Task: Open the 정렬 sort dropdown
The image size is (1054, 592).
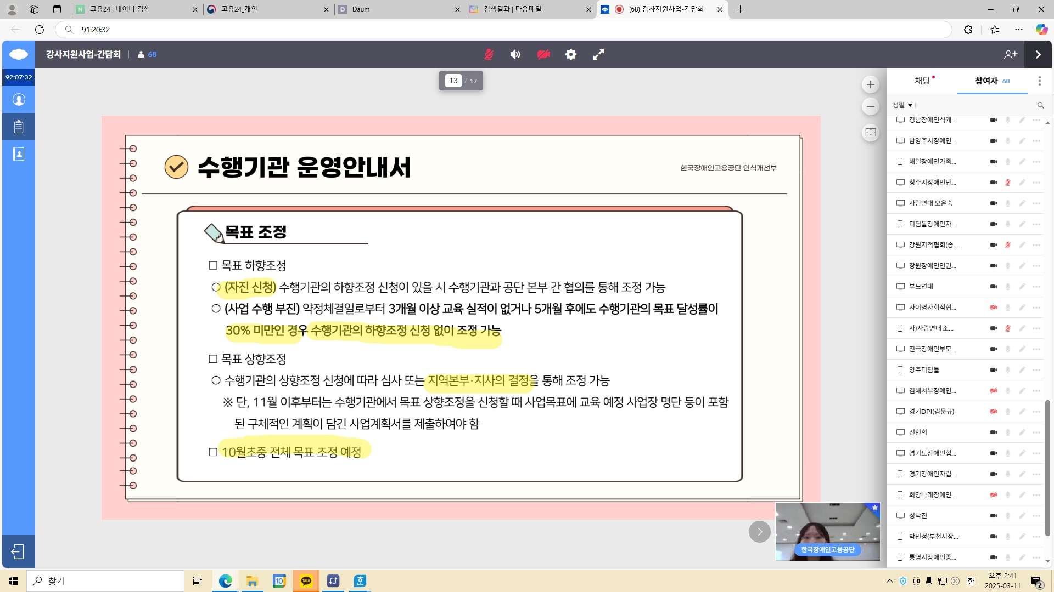Action: [x=902, y=105]
